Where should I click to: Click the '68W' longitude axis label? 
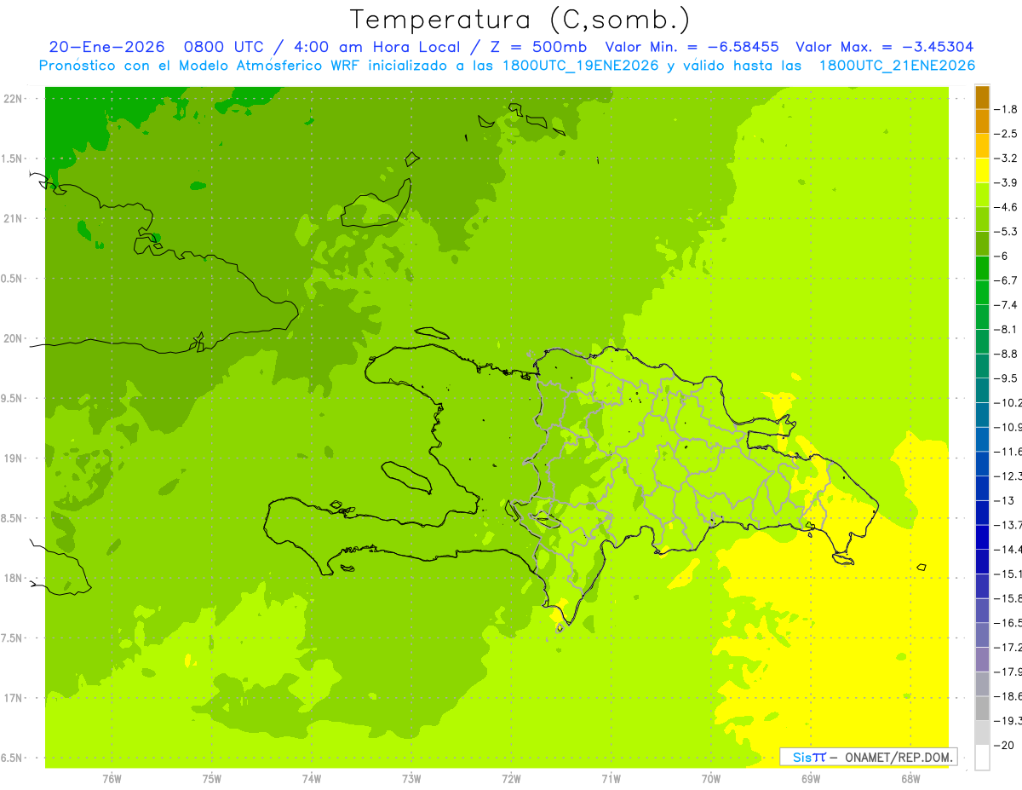[910, 779]
